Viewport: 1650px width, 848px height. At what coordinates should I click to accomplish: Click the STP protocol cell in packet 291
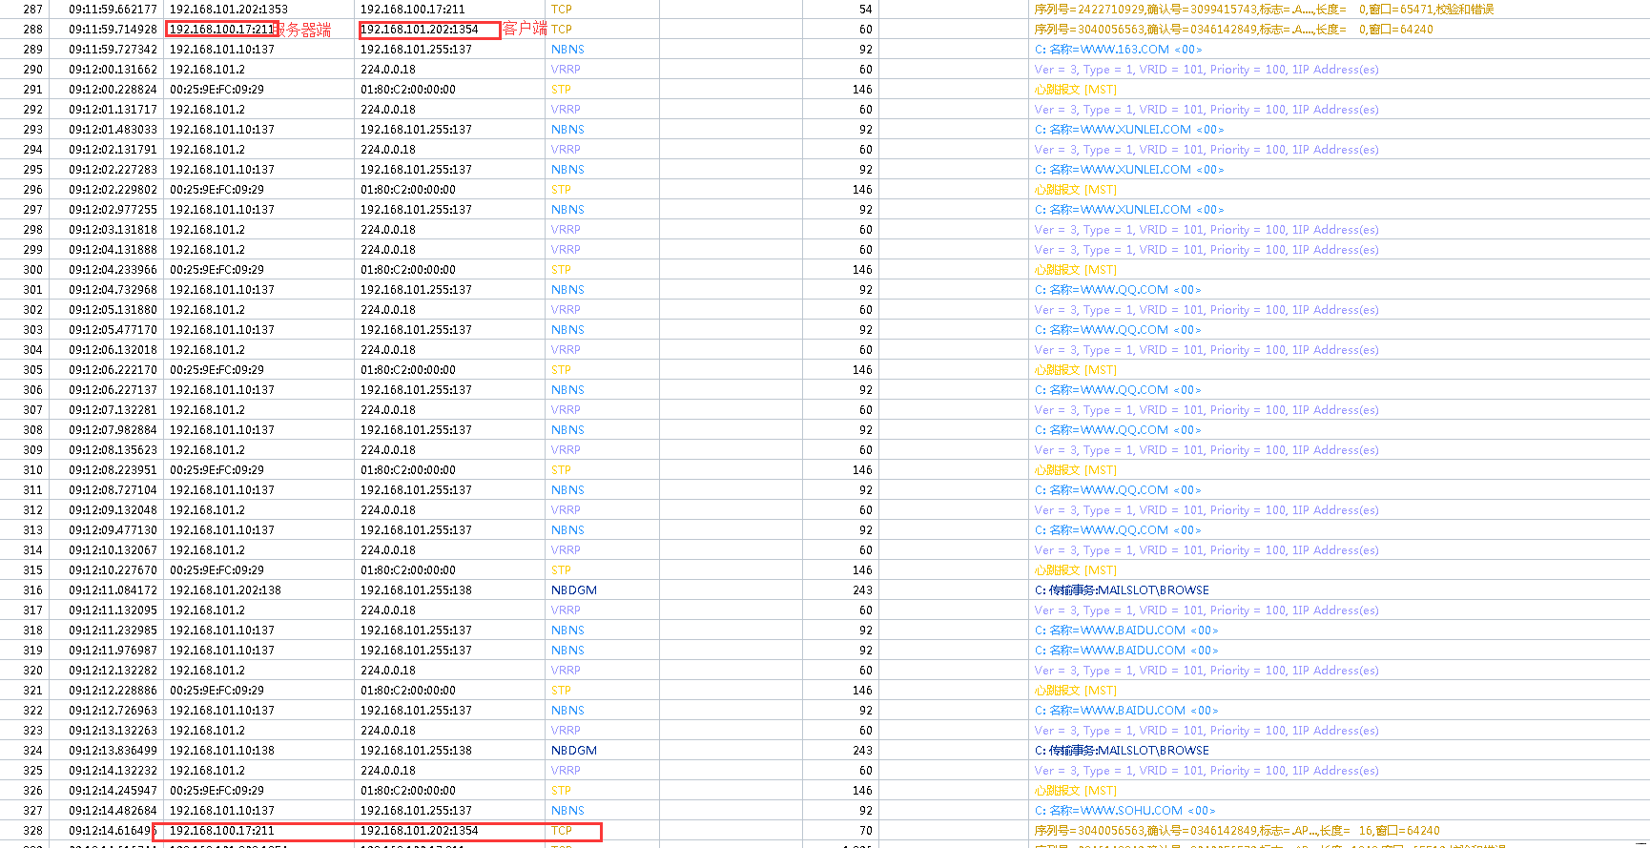click(x=561, y=90)
